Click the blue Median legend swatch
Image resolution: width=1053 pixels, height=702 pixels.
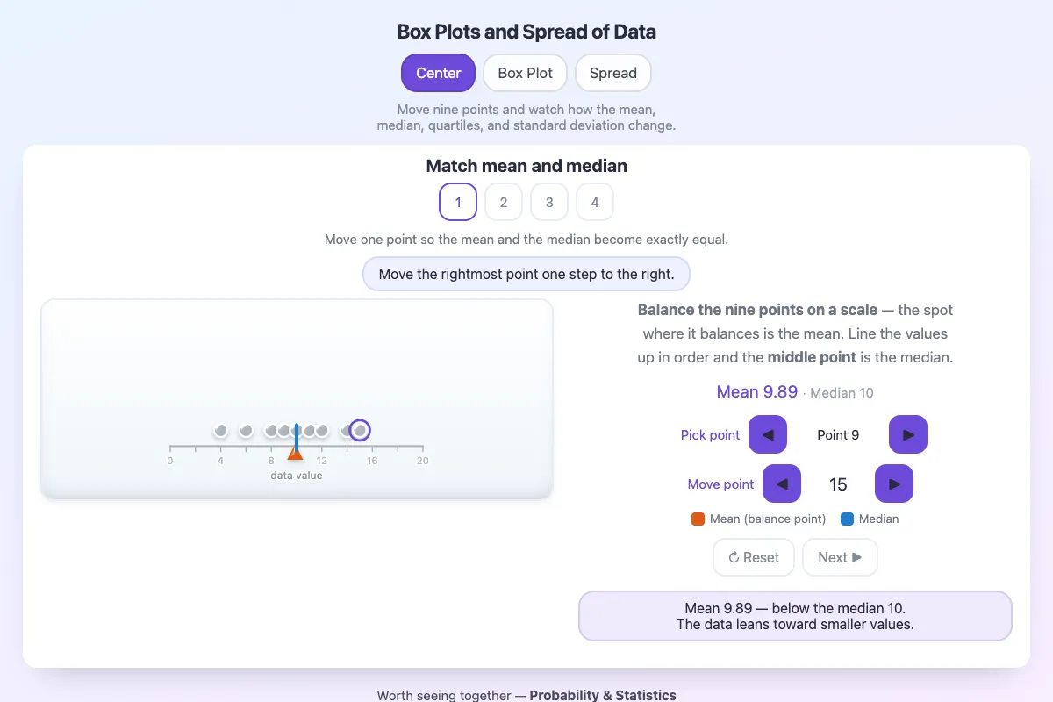[848, 519]
